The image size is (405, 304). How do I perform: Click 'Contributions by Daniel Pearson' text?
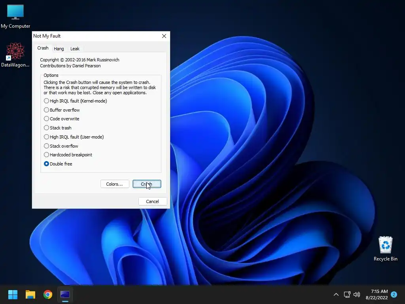point(70,66)
